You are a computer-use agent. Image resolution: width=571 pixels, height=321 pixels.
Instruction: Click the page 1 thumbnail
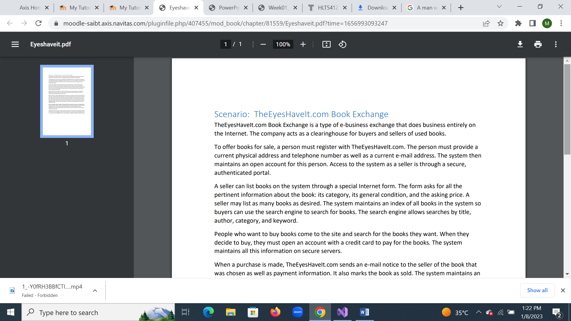[67, 101]
